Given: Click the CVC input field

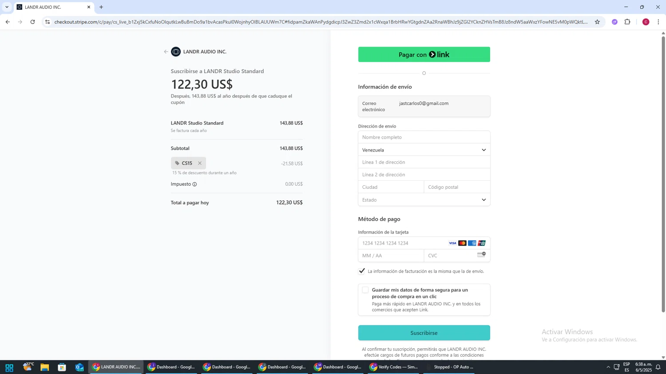Looking at the screenshot, I should click(x=457, y=256).
